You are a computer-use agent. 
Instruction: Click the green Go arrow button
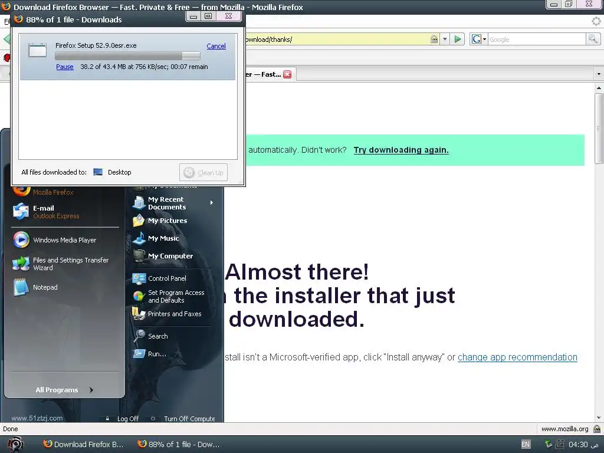458,39
